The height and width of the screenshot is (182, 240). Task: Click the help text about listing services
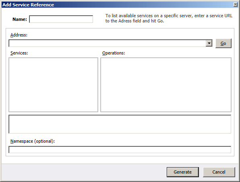pos(169,18)
